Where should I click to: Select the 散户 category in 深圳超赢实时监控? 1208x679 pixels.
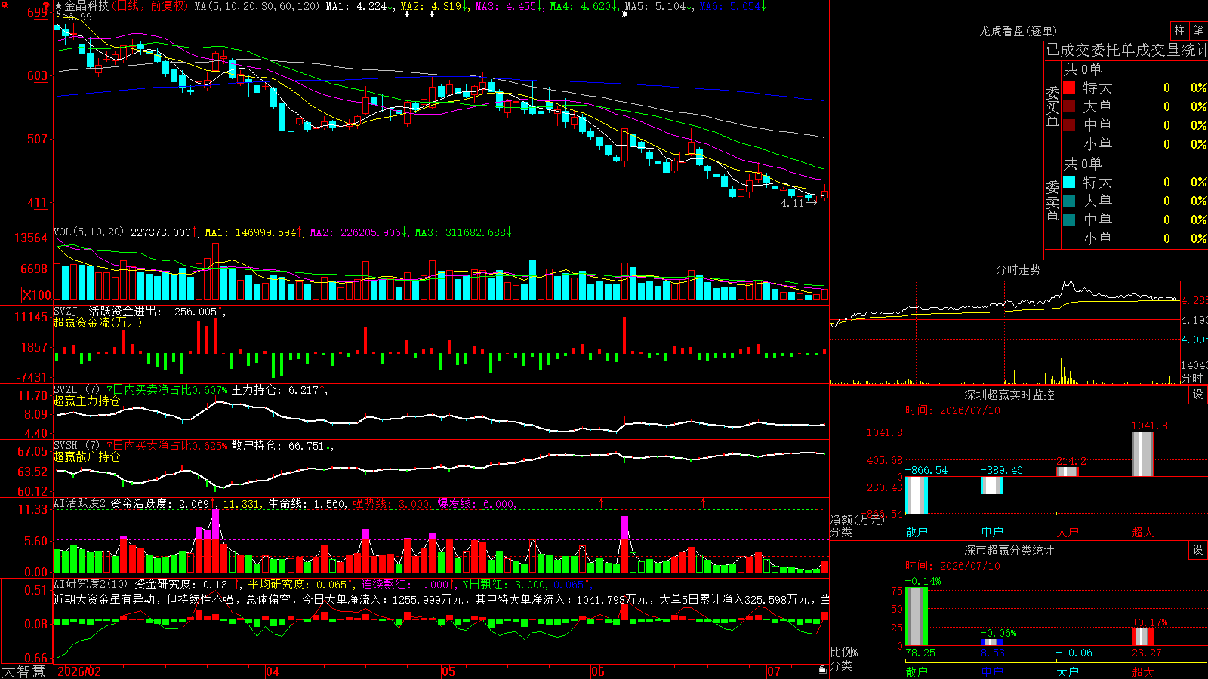(917, 532)
